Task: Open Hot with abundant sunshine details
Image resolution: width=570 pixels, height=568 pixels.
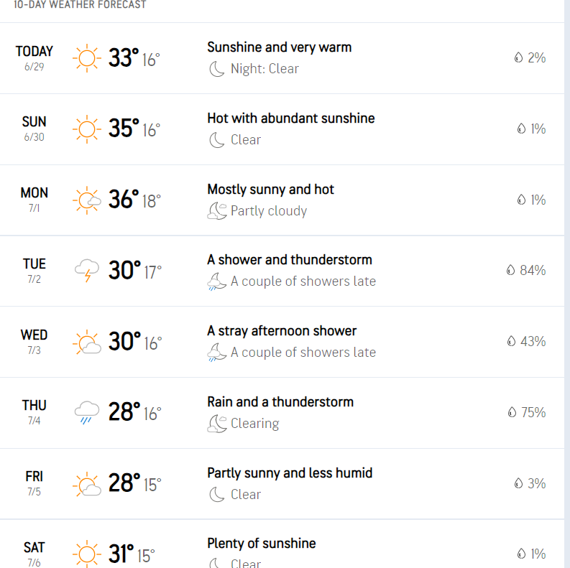Action: [291, 118]
